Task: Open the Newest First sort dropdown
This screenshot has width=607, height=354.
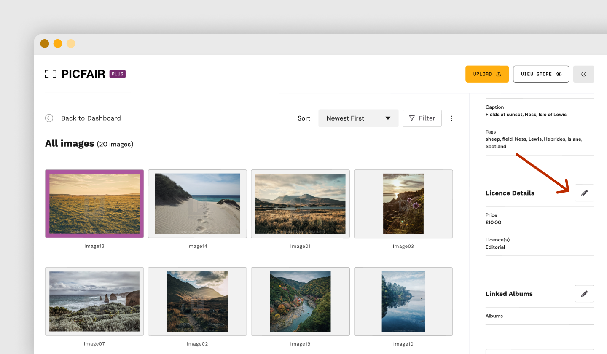Action: click(x=358, y=118)
